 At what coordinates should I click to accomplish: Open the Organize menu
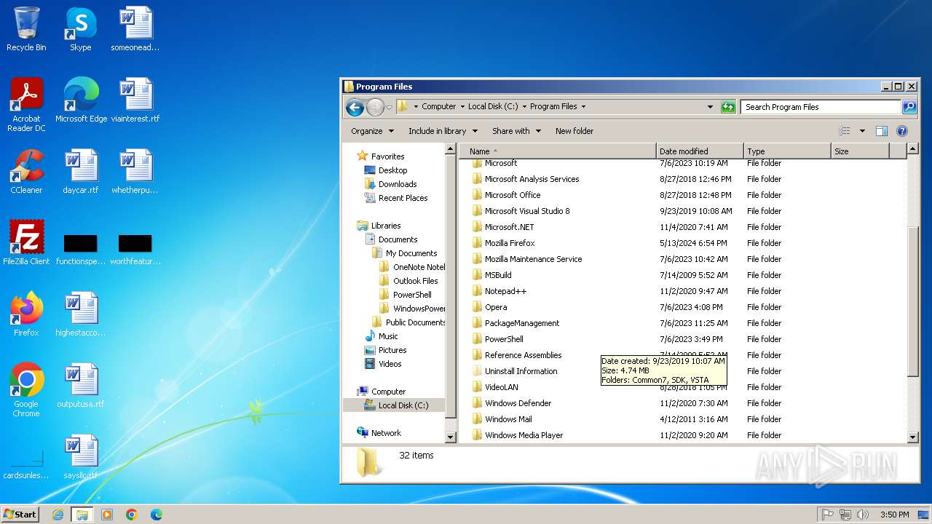point(372,131)
